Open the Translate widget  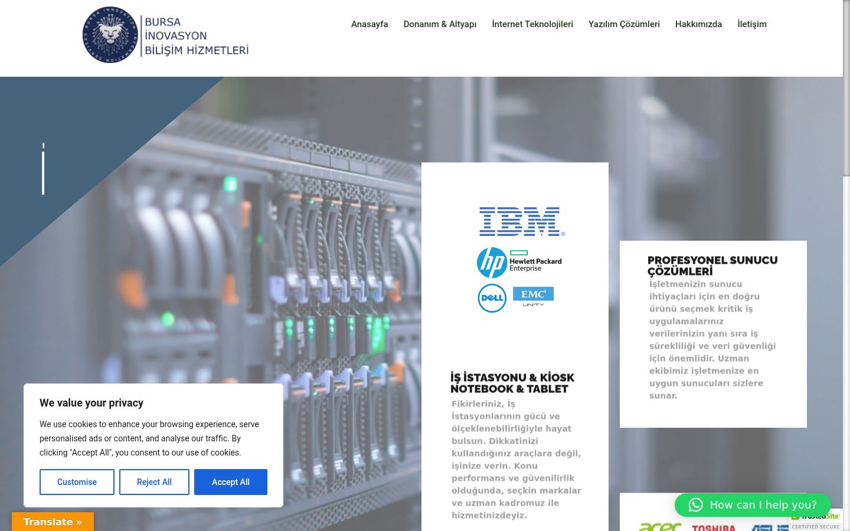53,522
